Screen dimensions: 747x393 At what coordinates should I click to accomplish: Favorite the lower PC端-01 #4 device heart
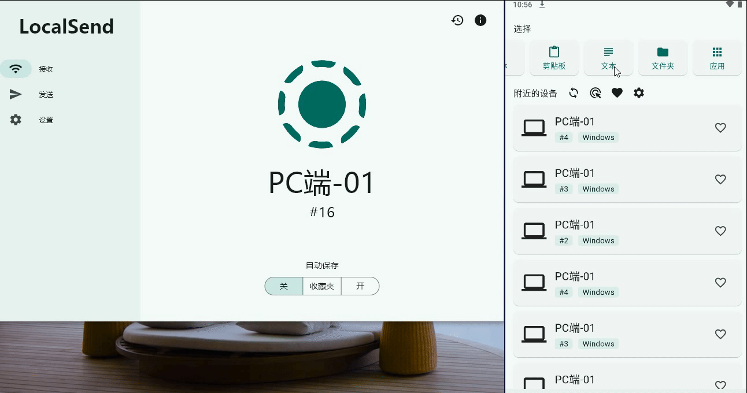(x=720, y=283)
